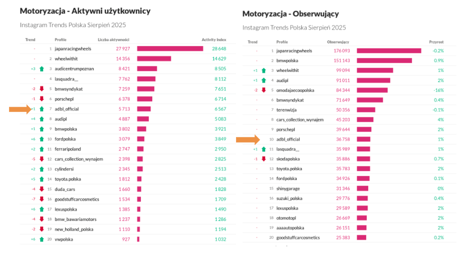Click green trend arrow for ferraripoland
The height and width of the screenshot is (255, 470).
click(42, 149)
